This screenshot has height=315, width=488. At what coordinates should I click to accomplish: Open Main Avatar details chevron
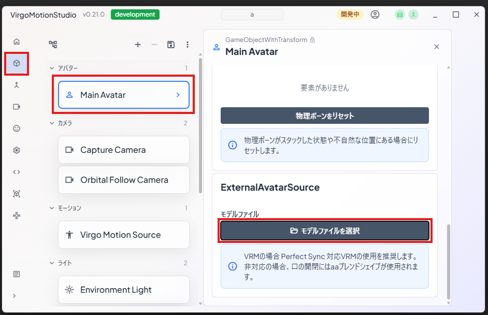click(x=178, y=95)
